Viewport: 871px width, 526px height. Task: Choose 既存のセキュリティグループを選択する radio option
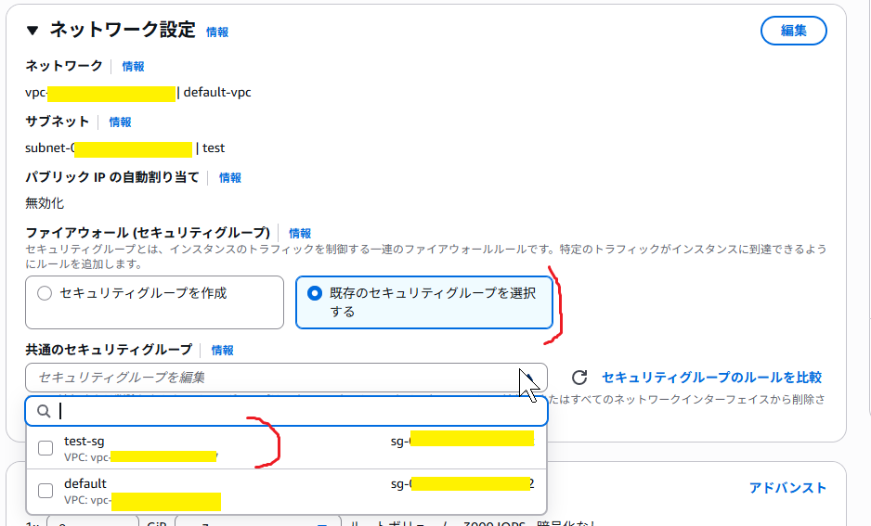[x=315, y=293]
